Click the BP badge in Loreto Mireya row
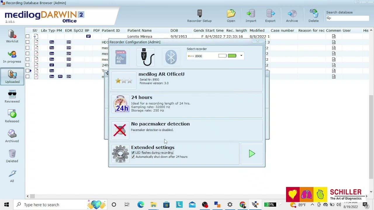The height and width of the screenshot is (210, 374). click(89, 36)
